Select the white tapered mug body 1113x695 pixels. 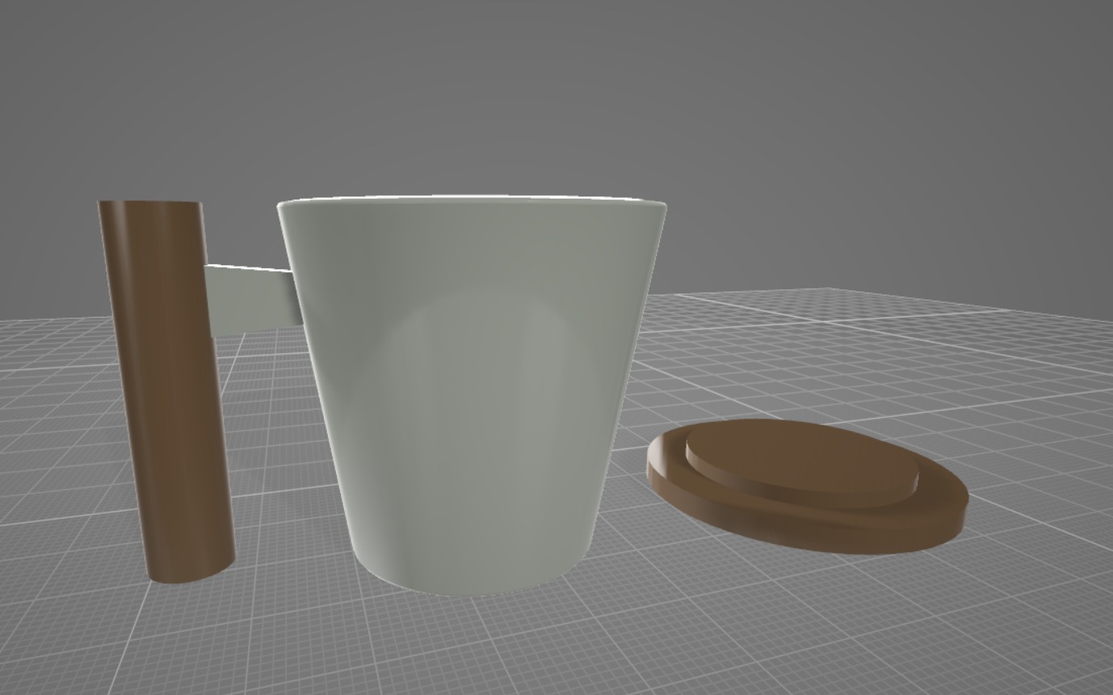coord(472,396)
